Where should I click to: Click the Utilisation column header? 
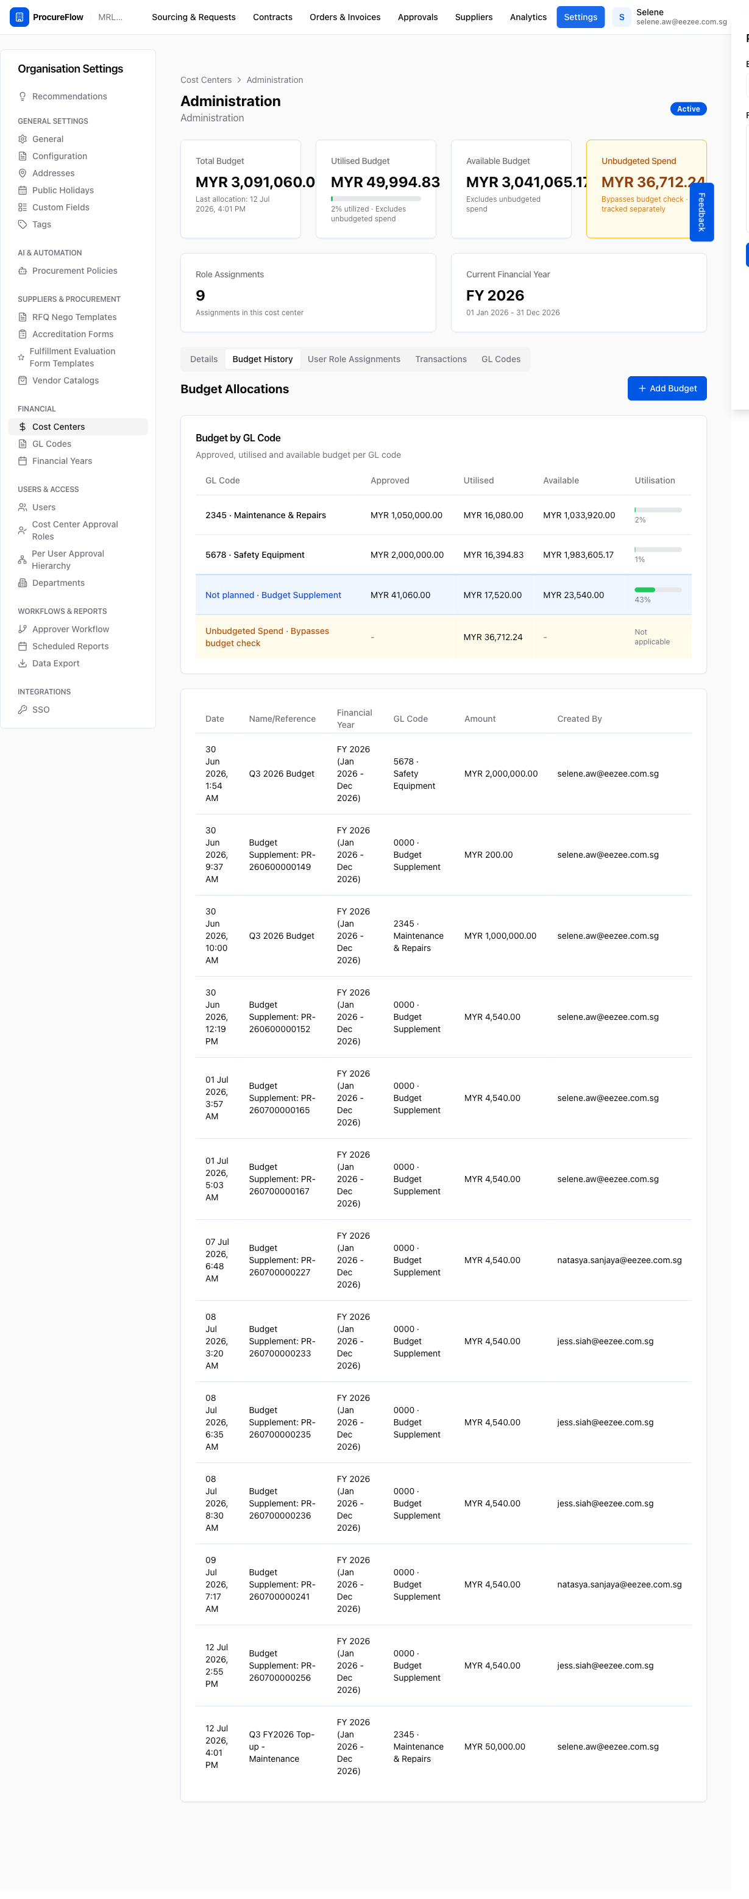[655, 480]
